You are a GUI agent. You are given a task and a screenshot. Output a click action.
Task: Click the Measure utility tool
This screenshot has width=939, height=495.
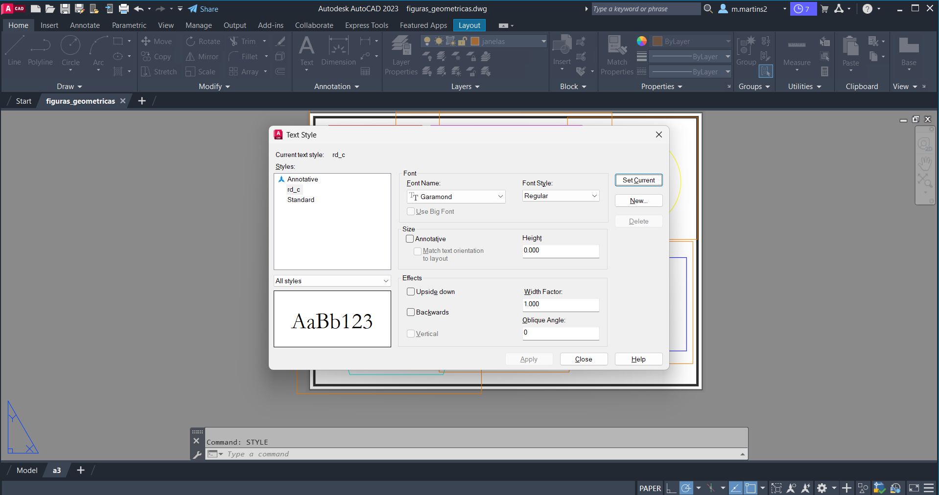click(x=797, y=53)
